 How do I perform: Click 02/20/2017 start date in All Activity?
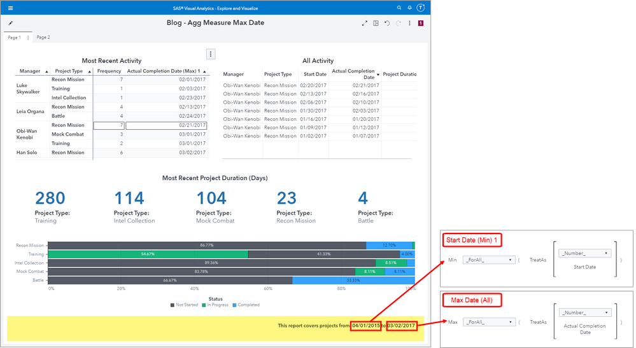313,85
